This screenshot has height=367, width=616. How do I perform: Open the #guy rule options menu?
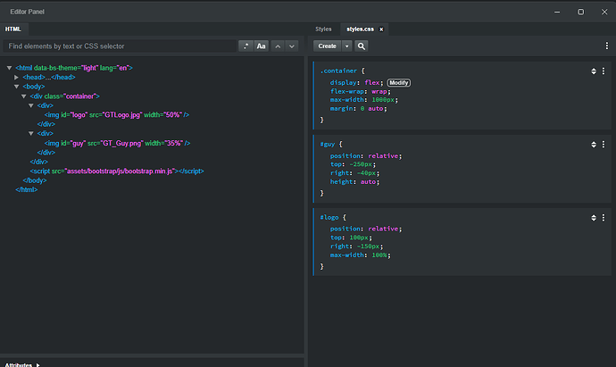(x=604, y=145)
